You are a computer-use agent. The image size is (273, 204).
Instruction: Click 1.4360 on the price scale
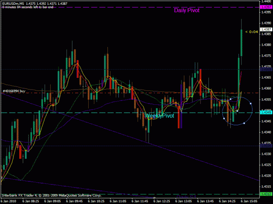pyautogui.click(x=266, y=88)
